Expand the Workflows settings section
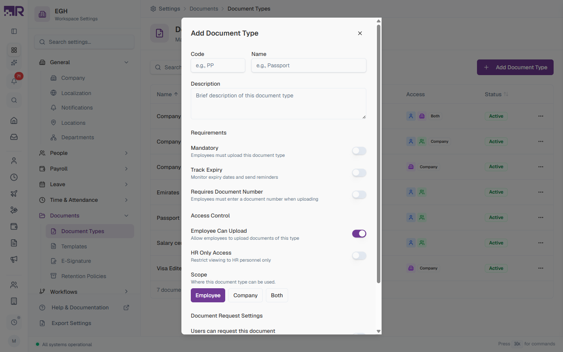563x352 pixels. point(84,291)
